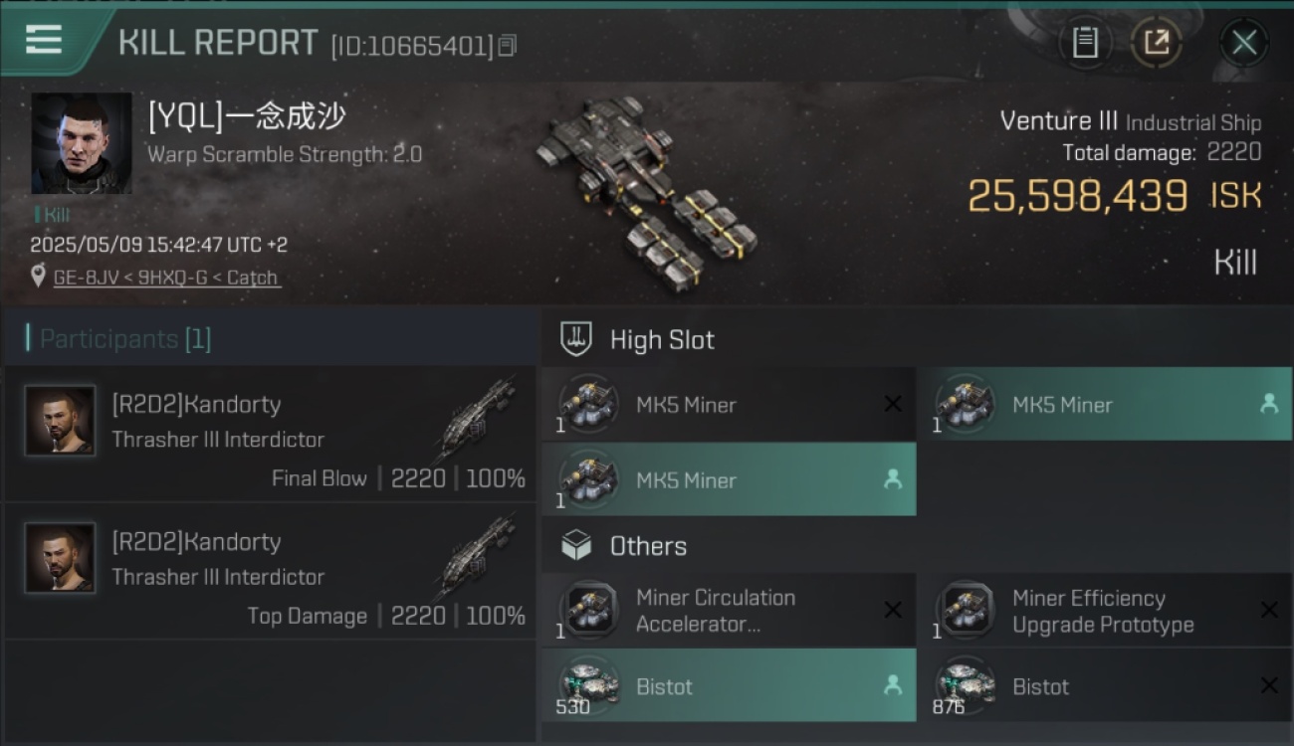The width and height of the screenshot is (1294, 746).
Task: Select the dropped Bistot stack of 530
Action: 729,685
